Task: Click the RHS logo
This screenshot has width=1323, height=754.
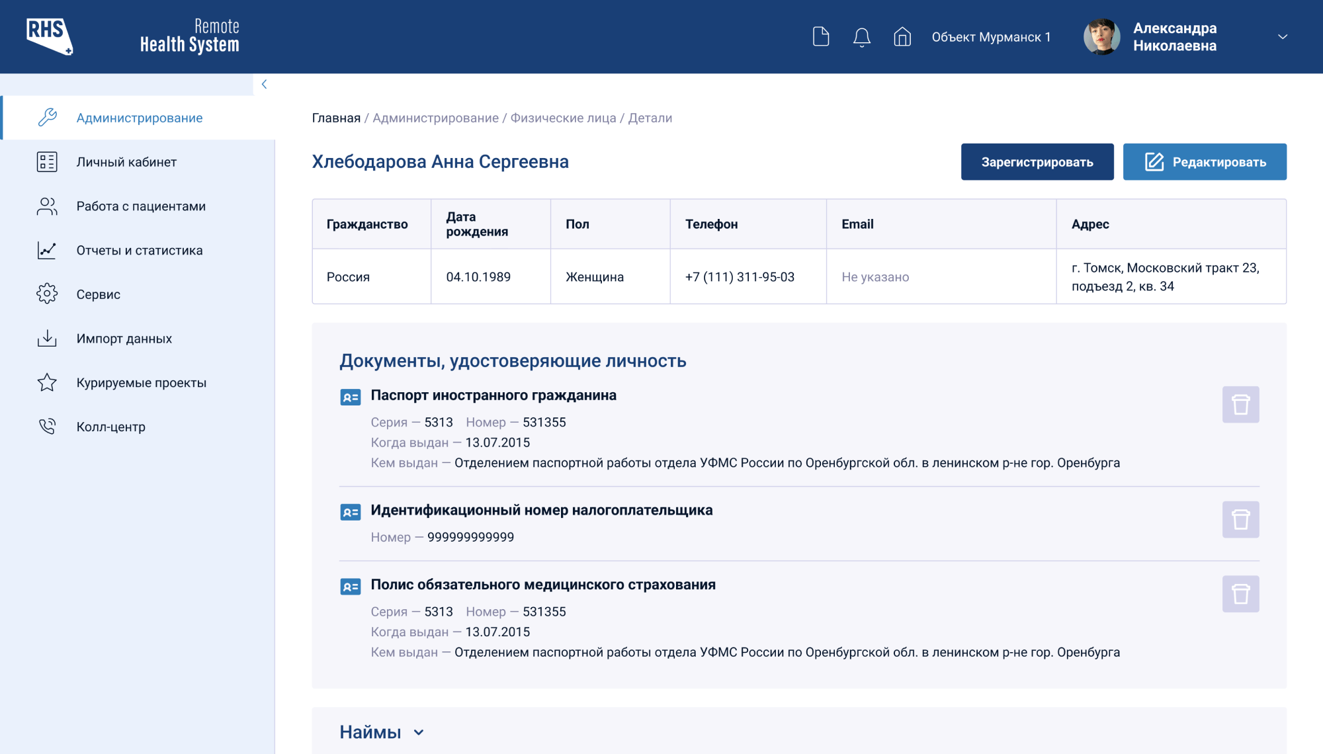Action: tap(50, 36)
